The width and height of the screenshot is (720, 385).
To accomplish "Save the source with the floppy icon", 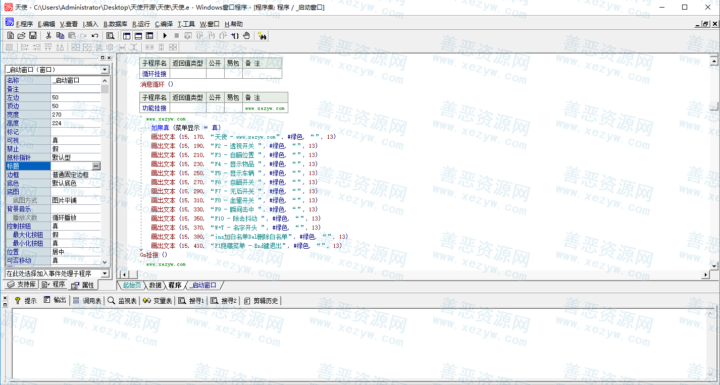I will click(32, 35).
